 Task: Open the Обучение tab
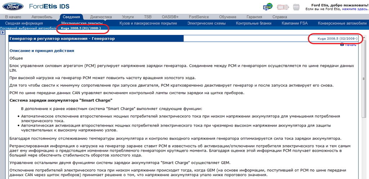228,17
